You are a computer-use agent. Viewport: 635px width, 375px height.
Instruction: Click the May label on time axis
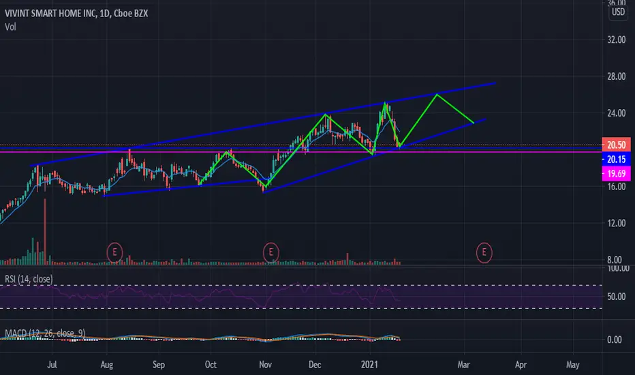tap(572, 365)
